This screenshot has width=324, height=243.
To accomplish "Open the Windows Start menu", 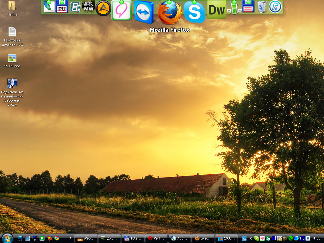I will (x=7, y=238).
